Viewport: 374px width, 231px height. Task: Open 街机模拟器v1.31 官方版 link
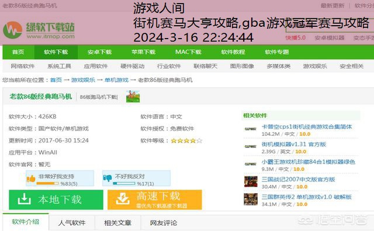tap(293, 144)
